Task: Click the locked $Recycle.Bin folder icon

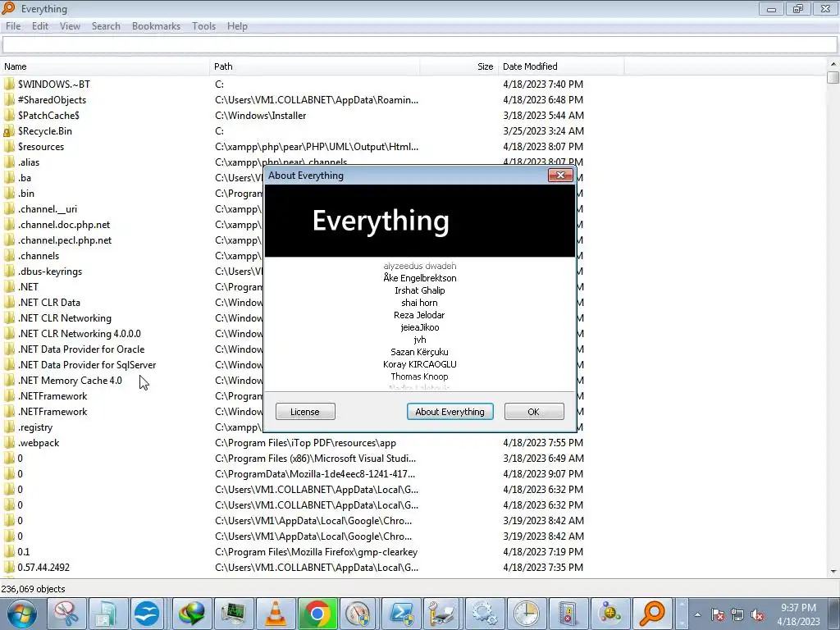Action: click(9, 130)
